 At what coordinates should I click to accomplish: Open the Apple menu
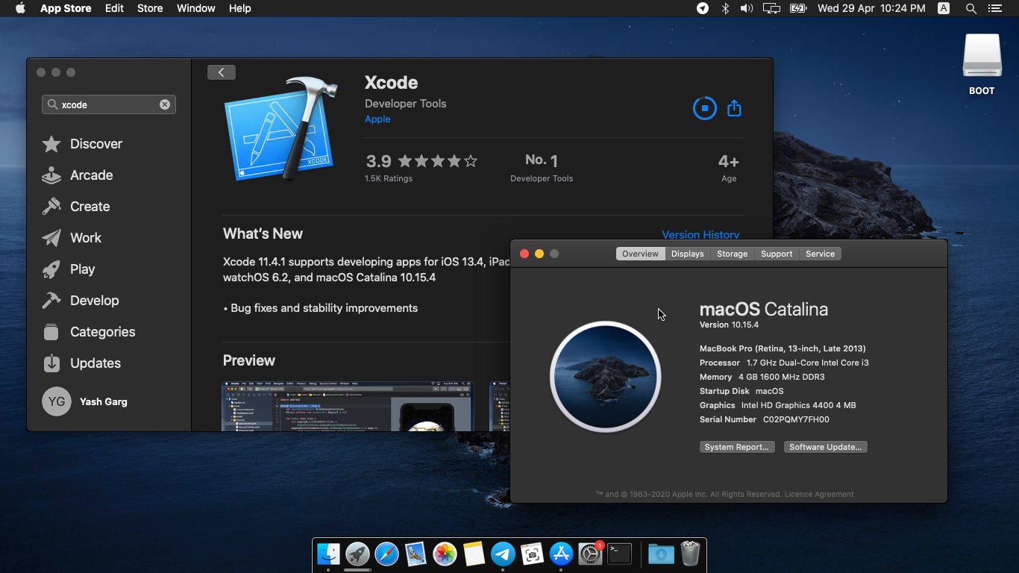20,8
